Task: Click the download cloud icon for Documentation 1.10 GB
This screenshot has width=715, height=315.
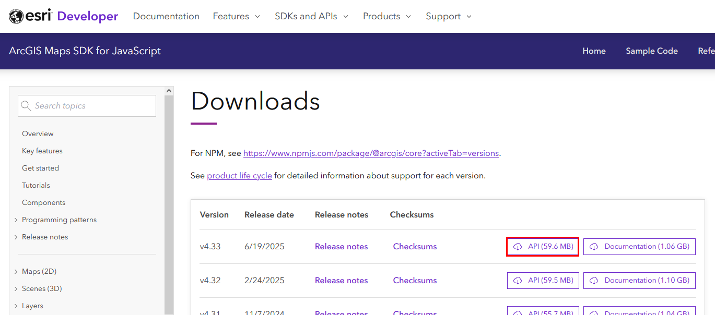Action: 594,281
